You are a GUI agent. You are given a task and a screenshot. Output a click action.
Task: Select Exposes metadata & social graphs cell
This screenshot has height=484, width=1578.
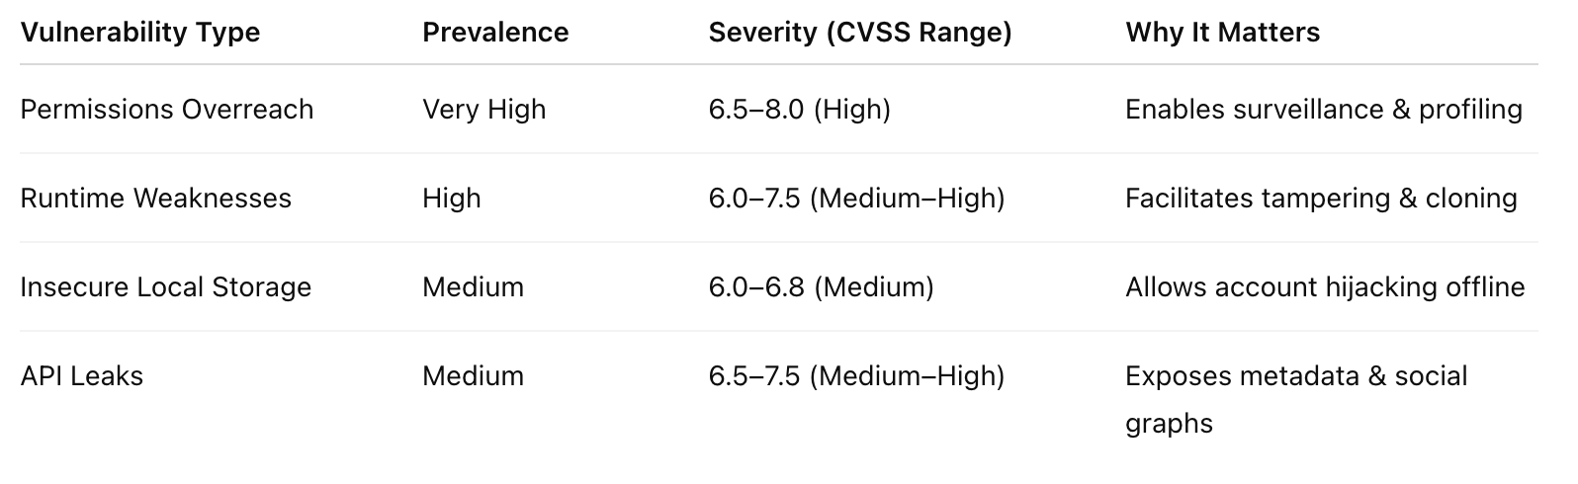point(1296,400)
